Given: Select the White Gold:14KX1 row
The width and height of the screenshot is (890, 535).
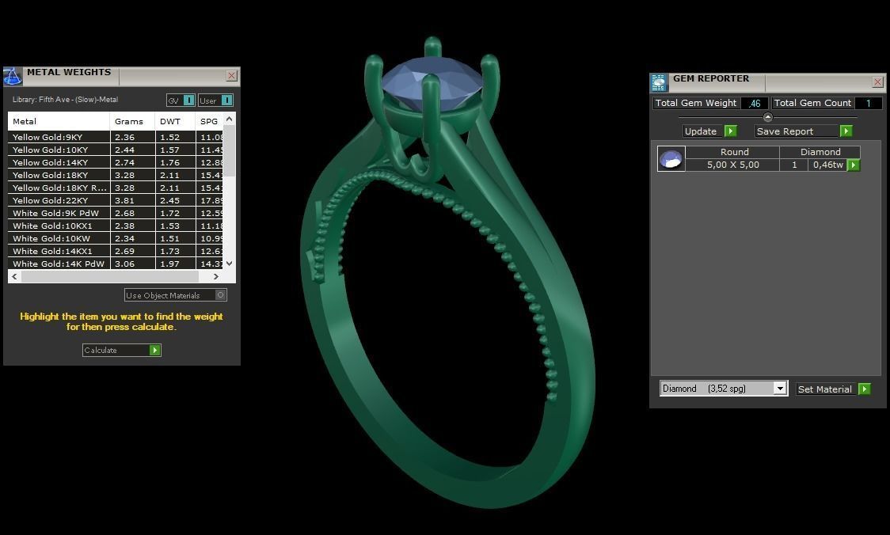Looking at the screenshot, I should [116, 251].
